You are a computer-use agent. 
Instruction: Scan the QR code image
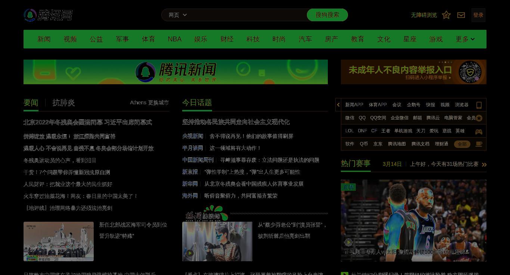click(x=470, y=72)
